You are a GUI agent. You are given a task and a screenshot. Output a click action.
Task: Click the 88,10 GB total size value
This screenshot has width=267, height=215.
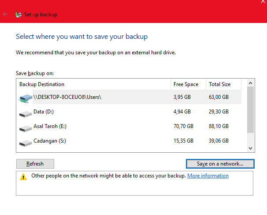pyautogui.click(x=219, y=126)
